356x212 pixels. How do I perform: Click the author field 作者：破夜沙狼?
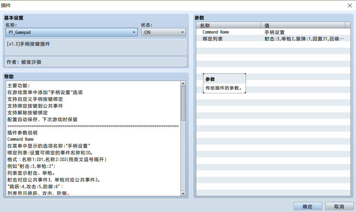point(96,62)
